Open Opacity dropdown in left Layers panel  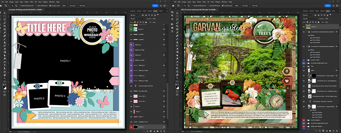point(157,19)
